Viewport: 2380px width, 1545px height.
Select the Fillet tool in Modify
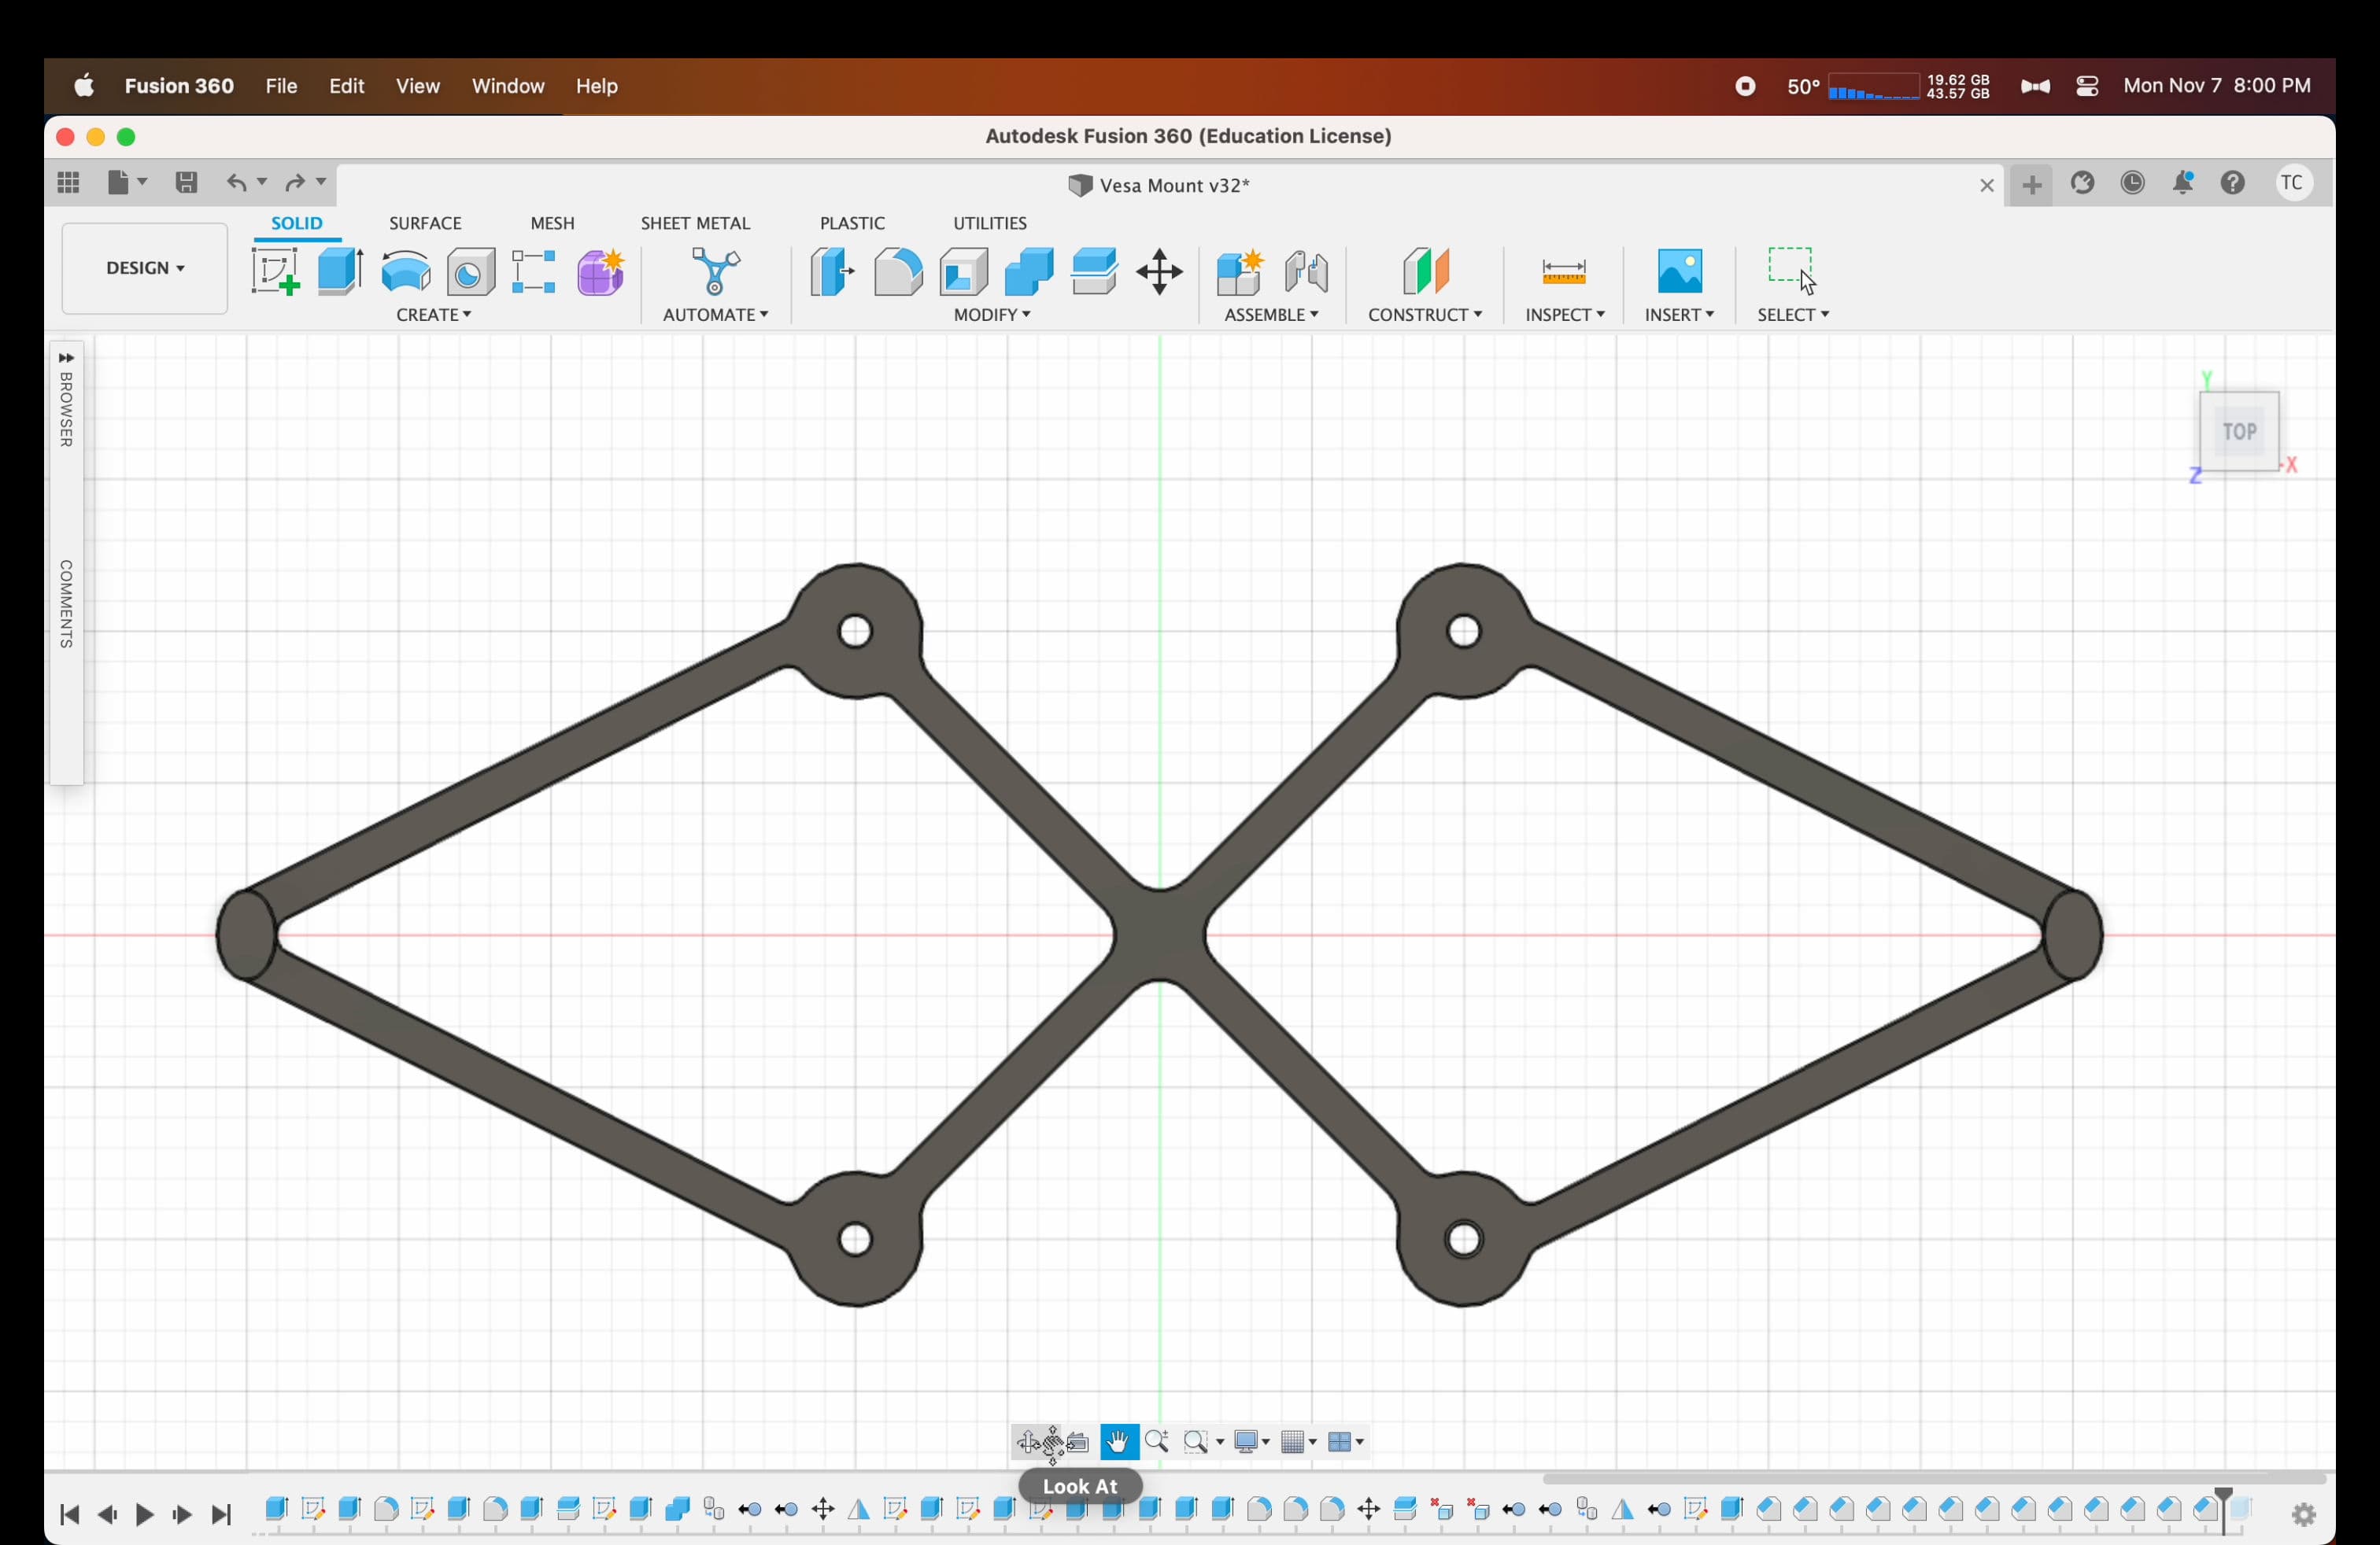click(x=898, y=272)
